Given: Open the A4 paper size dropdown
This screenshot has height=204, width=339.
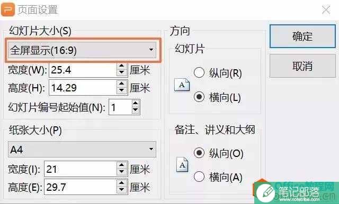Looking at the screenshot, I should [82, 149].
